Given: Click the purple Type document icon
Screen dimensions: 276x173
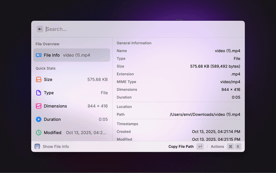Looking at the screenshot, I should (38, 93).
